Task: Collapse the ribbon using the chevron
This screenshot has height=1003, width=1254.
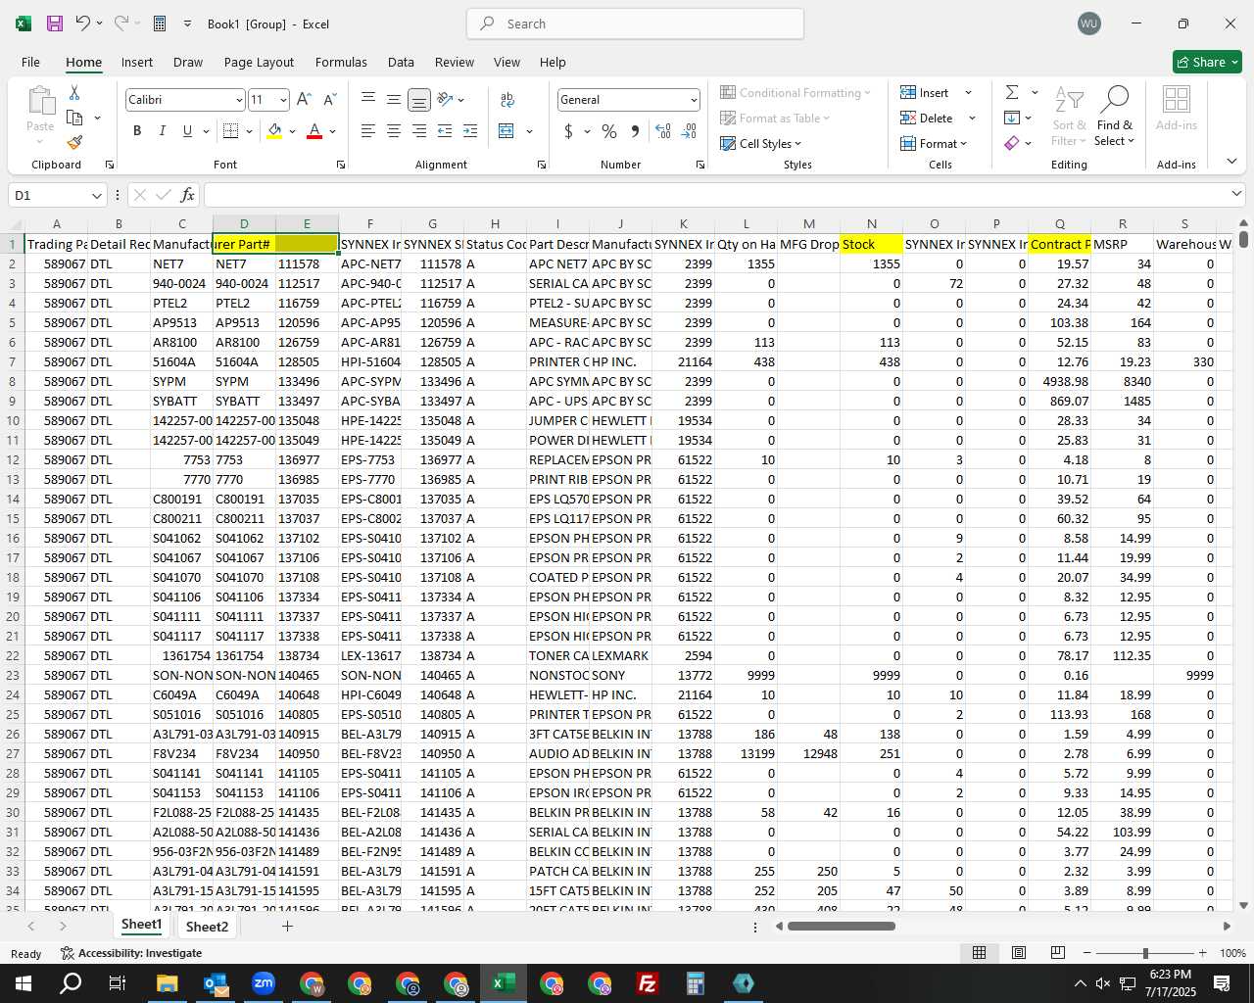Action: pos(1231,162)
